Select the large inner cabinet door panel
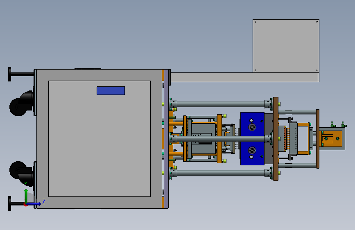The height and width of the screenshot is (230, 355). pos(99,139)
